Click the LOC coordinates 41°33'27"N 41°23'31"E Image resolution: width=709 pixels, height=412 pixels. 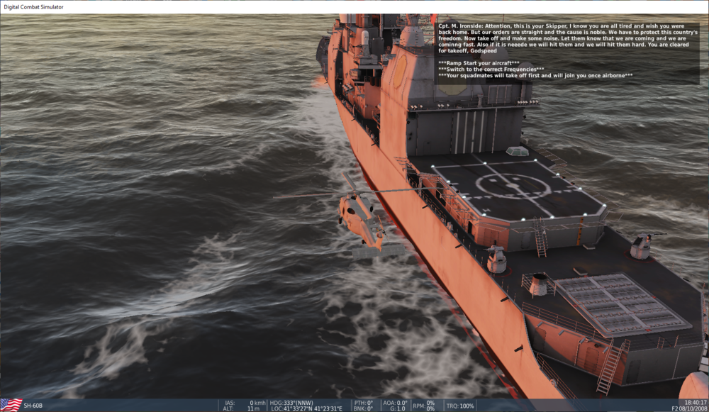[307, 408]
